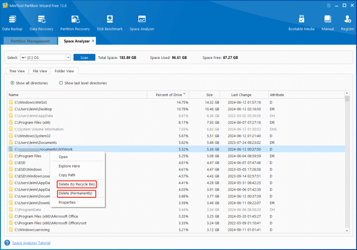This screenshot has width=357, height=250.
Task: Open the Bootable Media builder
Action: point(301,23)
